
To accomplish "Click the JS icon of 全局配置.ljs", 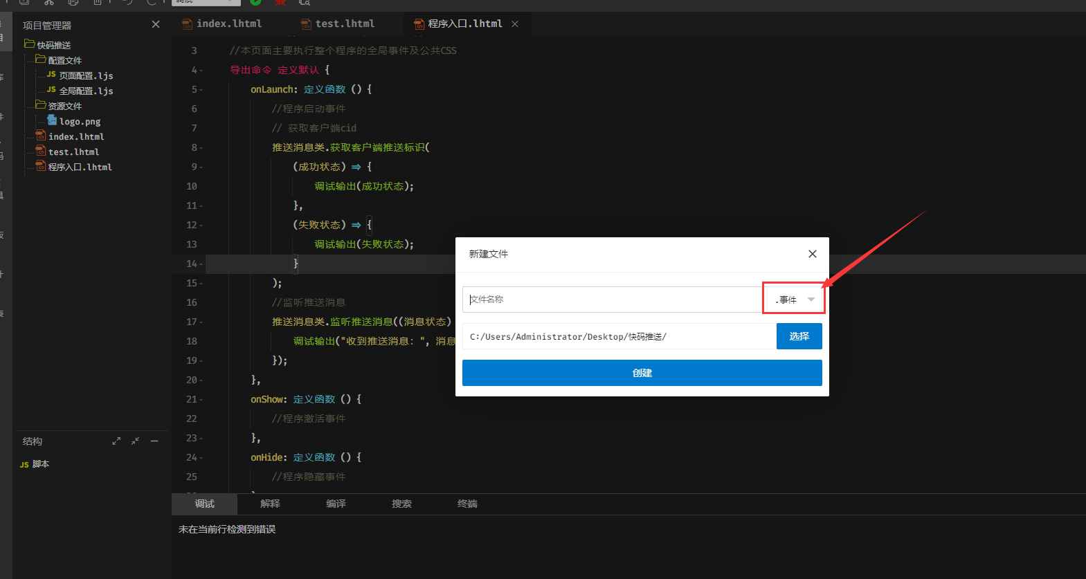I will pyautogui.click(x=51, y=89).
